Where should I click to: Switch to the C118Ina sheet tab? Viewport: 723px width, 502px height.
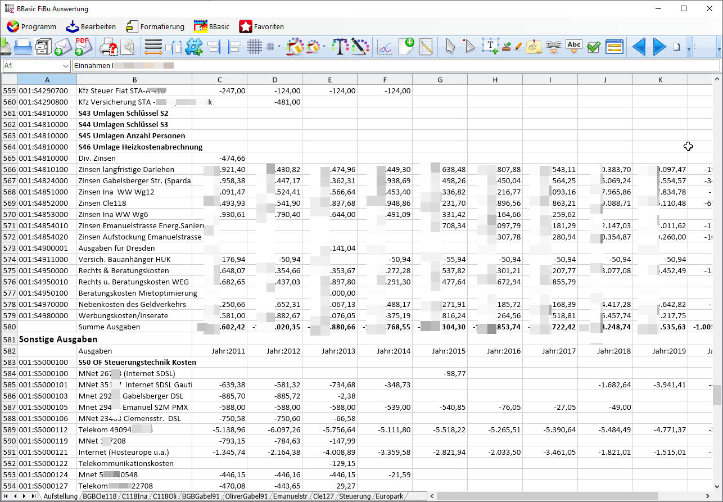pos(134,496)
